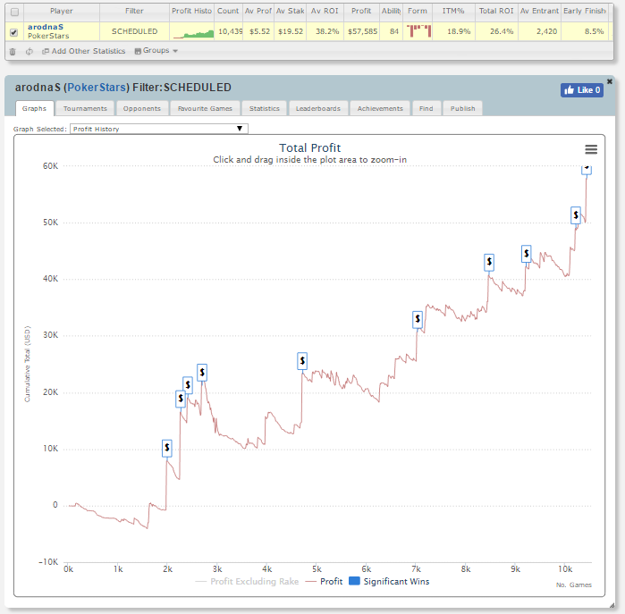Click the significant win marker near 2k games

tap(167, 448)
